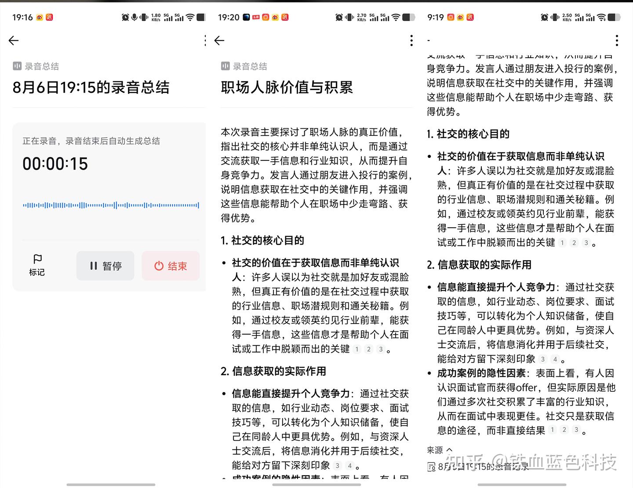633x488 pixels.
Task: Tap the battery icon in the 9:19 status bar
Action: (x=614, y=17)
